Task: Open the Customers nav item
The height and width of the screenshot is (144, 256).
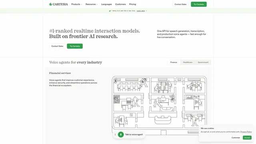Action: coord(120,4)
